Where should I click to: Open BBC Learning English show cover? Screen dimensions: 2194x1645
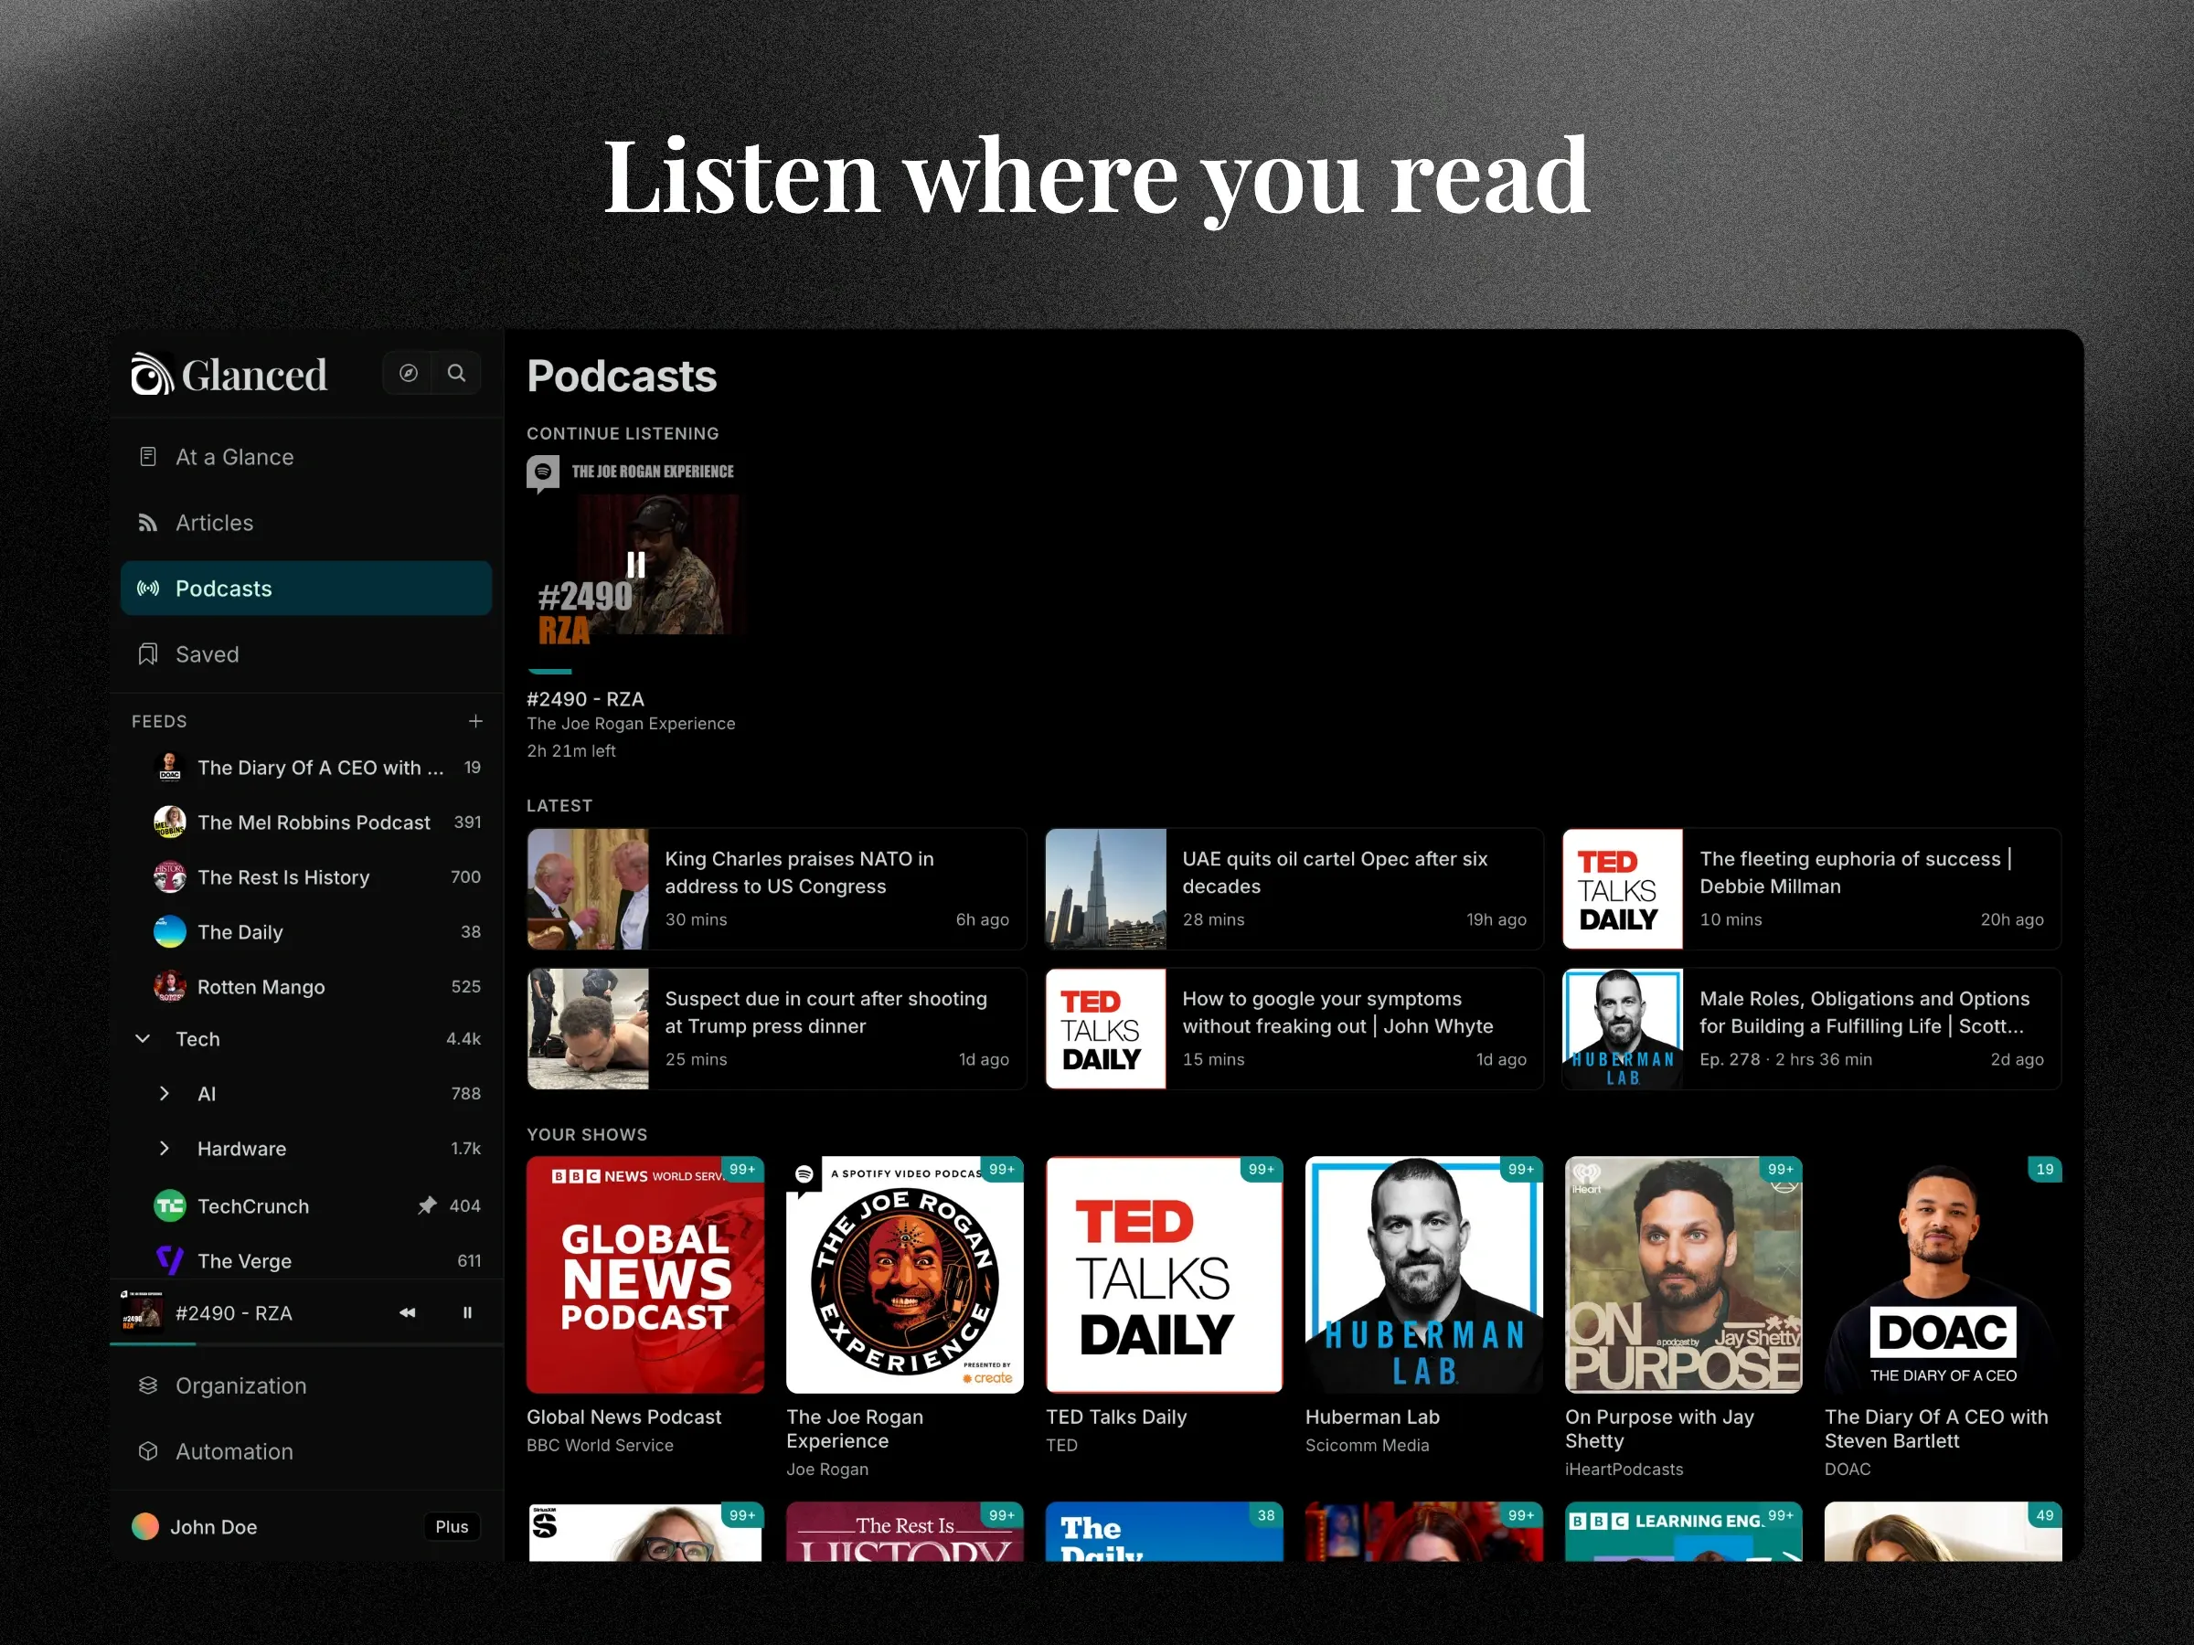point(1683,1532)
